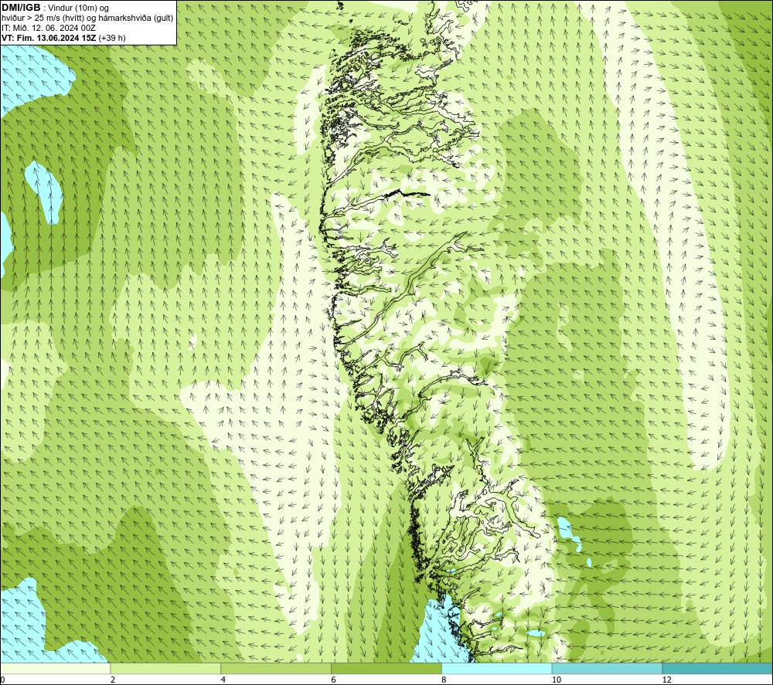
Task: Click the dark teal legend swatch above 12
Action: (x=718, y=668)
